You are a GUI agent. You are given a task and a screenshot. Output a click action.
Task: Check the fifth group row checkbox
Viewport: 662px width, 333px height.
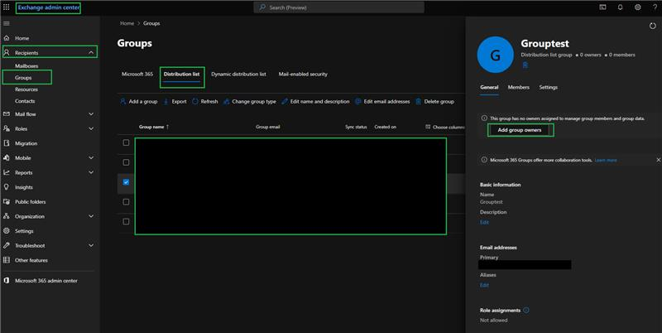(126, 221)
